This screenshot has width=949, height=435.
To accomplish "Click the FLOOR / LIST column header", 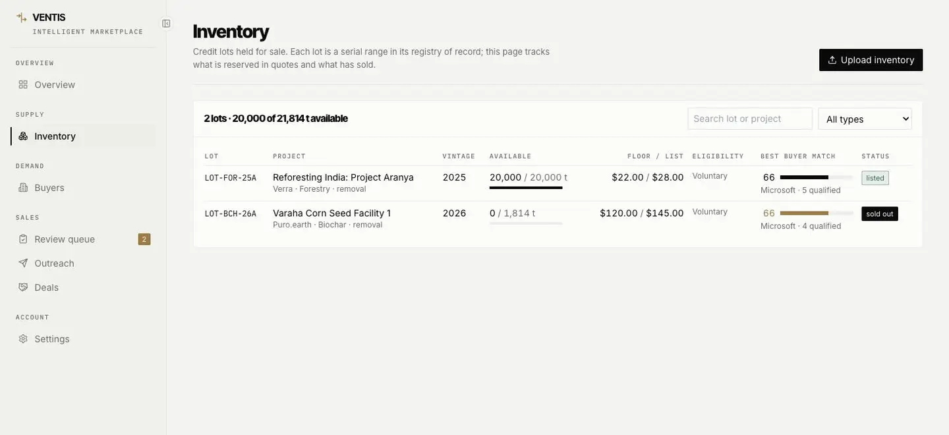I will (656, 156).
